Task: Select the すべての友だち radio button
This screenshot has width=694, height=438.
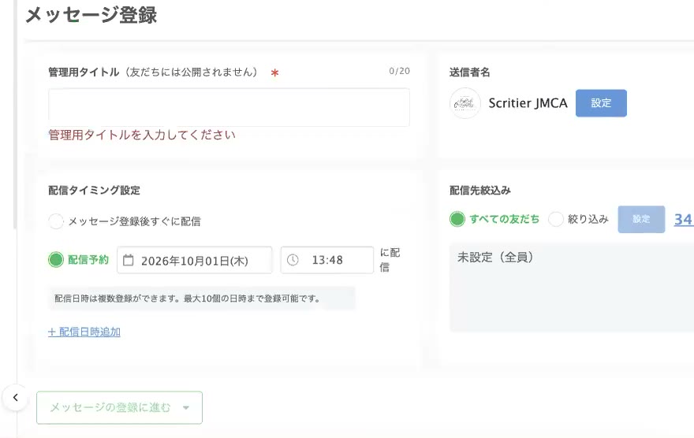Action: [457, 219]
